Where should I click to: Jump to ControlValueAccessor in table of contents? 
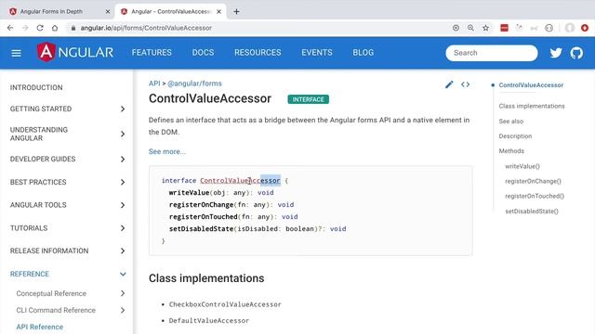point(531,85)
